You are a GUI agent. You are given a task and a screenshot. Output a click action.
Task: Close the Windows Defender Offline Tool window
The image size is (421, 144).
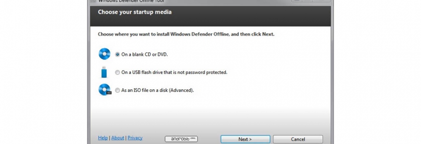coord(321,0)
